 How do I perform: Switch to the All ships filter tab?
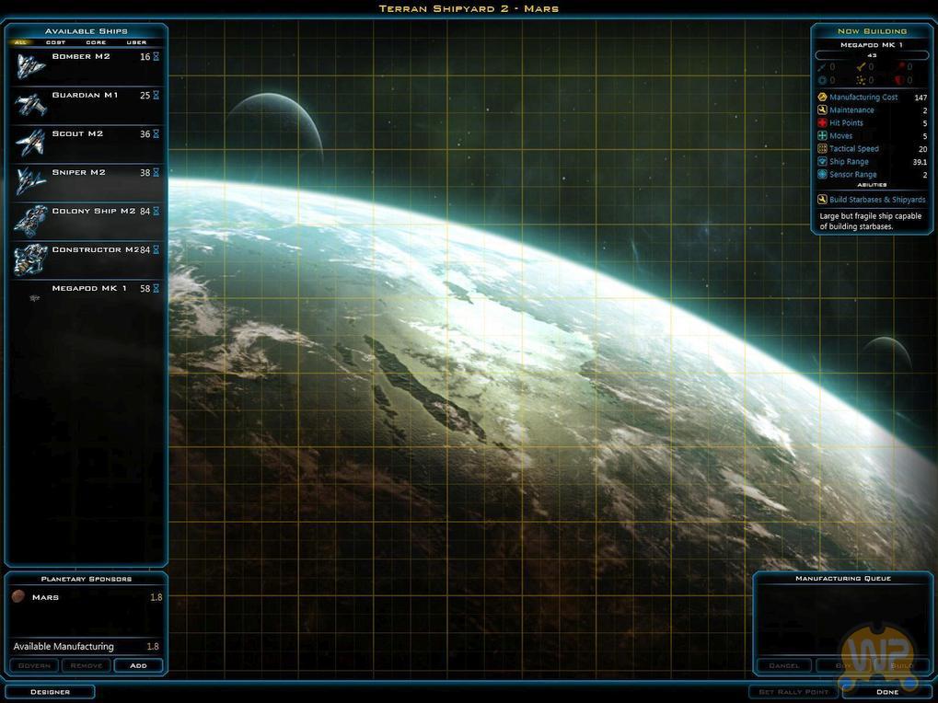click(x=20, y=42)
